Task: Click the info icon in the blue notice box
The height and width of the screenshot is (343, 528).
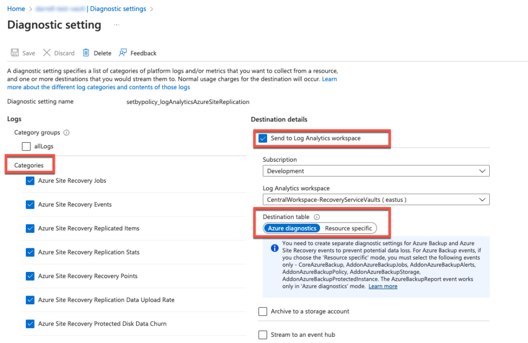Action: click(x=275, y=248)
